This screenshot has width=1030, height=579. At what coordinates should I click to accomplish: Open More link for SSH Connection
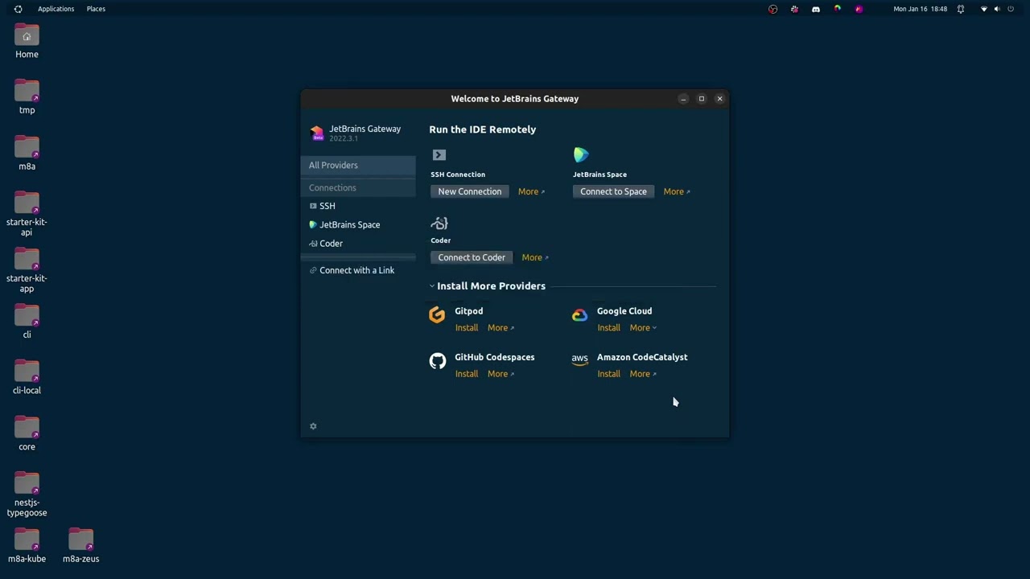531,191
